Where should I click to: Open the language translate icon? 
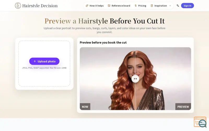(178, 6)
